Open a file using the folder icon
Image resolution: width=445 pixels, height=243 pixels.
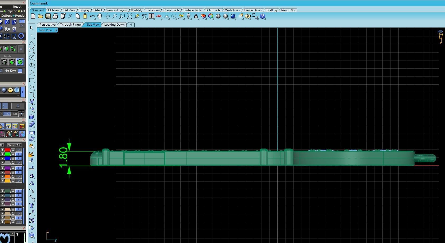[x=40, y=16]
